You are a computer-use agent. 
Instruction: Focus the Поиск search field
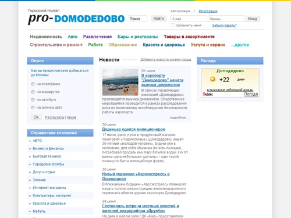(138, 19)
